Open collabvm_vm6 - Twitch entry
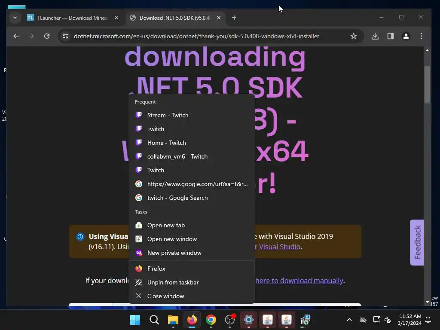 (x=191, y=156)
